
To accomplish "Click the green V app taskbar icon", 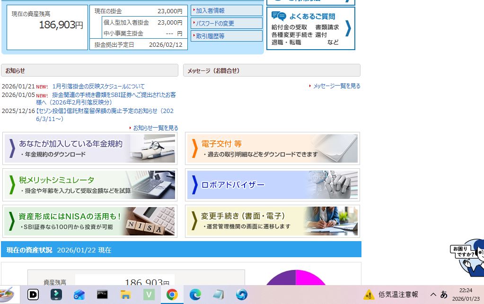I will click(x=149, y=295).
